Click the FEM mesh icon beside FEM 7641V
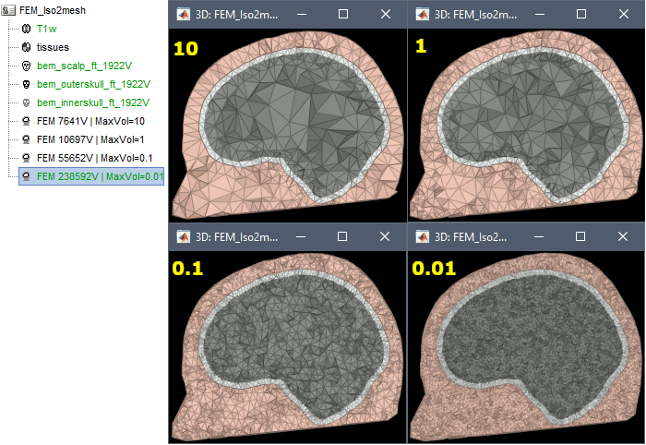The width and height of the screenshot is (646, 445). point(26,121)
